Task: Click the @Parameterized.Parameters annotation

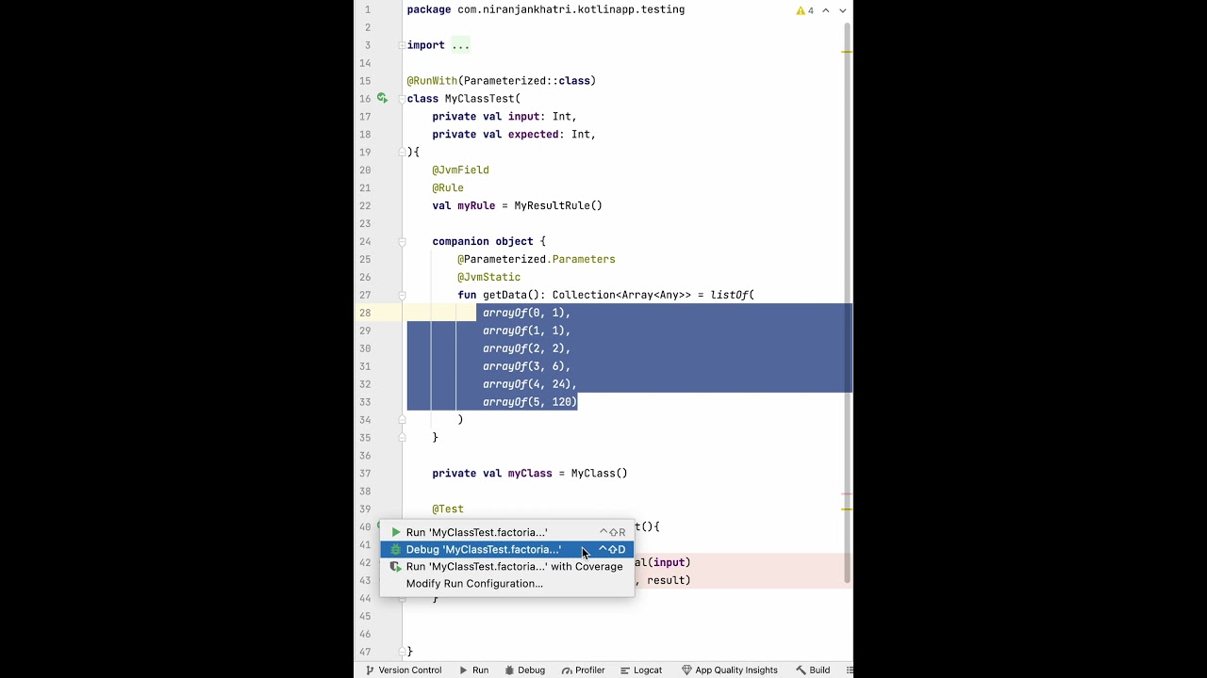Action: 537,260
